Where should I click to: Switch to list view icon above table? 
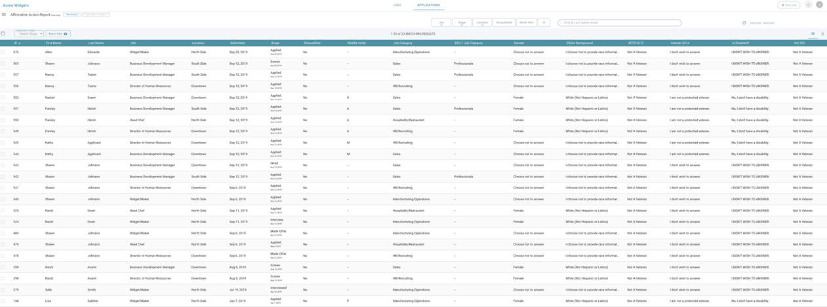pos(813,33)
